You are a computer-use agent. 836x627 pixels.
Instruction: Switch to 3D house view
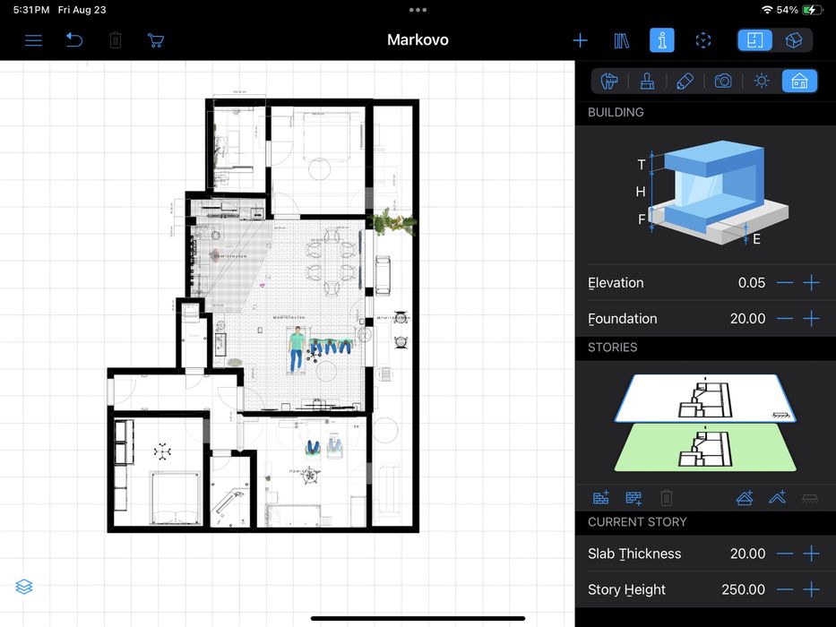tap(793, 40)
